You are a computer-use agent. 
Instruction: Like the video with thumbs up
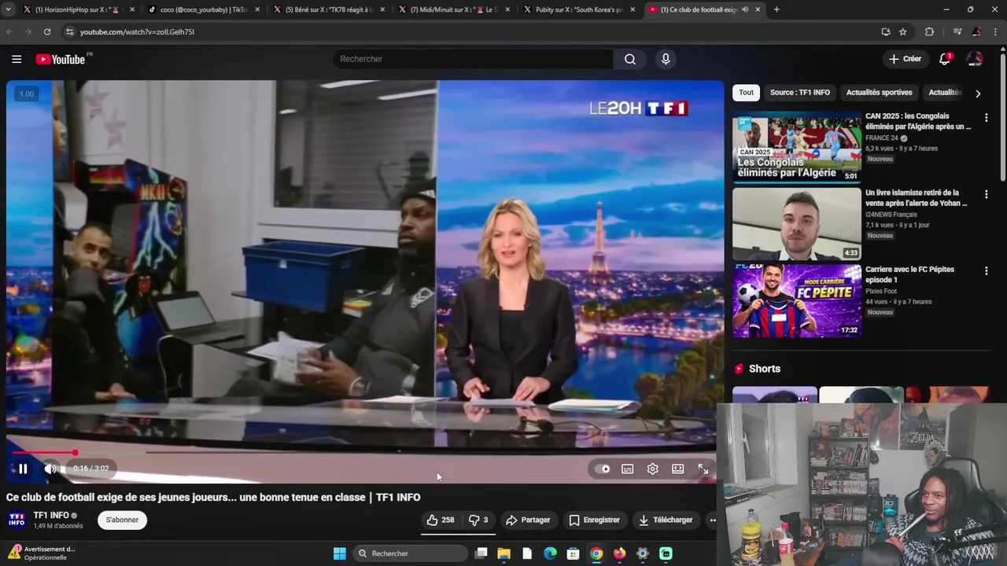click(x=441, y=520)
